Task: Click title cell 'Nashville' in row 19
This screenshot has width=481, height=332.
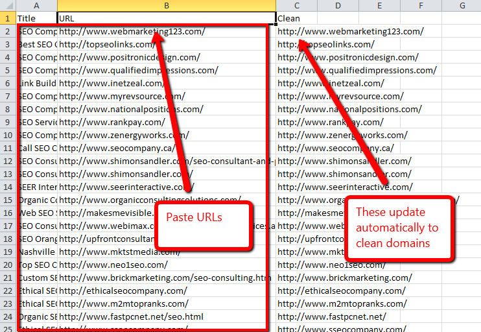Action: point(36,252)
